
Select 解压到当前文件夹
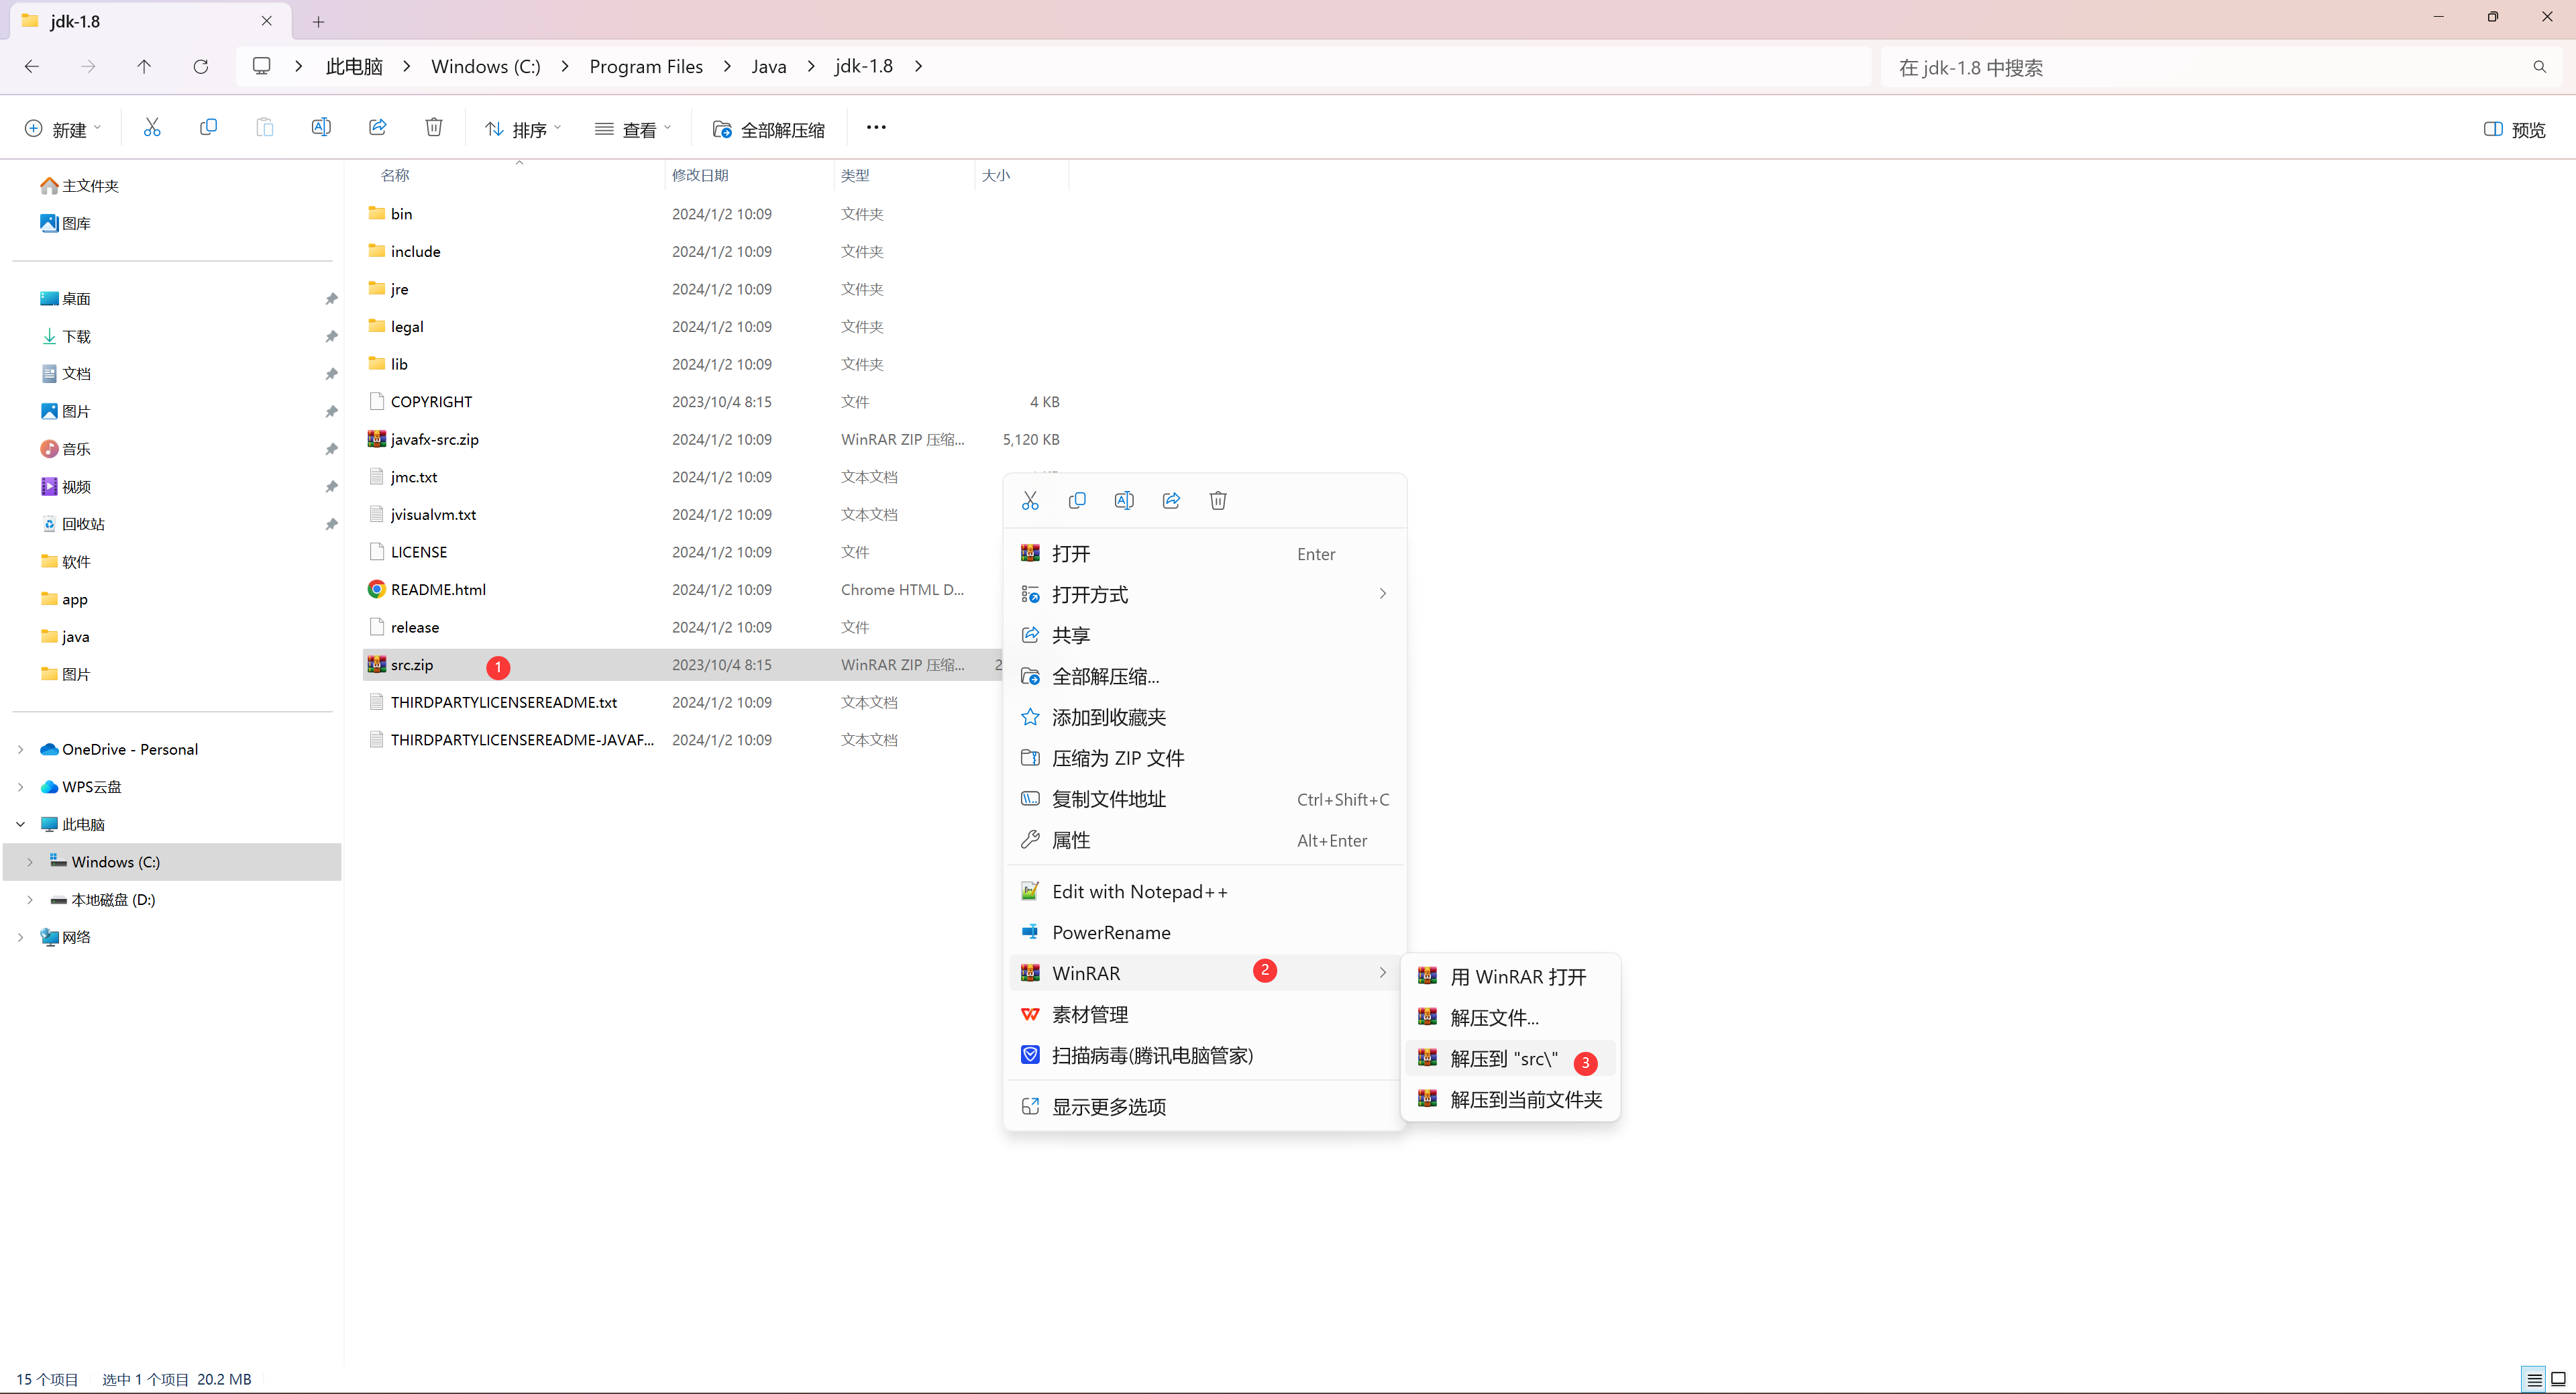[1510, 1100]
